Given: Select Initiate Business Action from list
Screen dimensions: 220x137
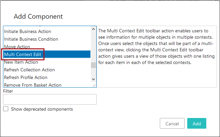Looking at the screenshot, I should [x=27, y=32].
